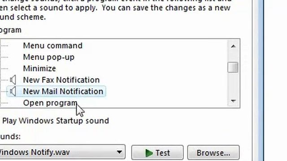Choose the New Mail Notification event

pos(63,91)
